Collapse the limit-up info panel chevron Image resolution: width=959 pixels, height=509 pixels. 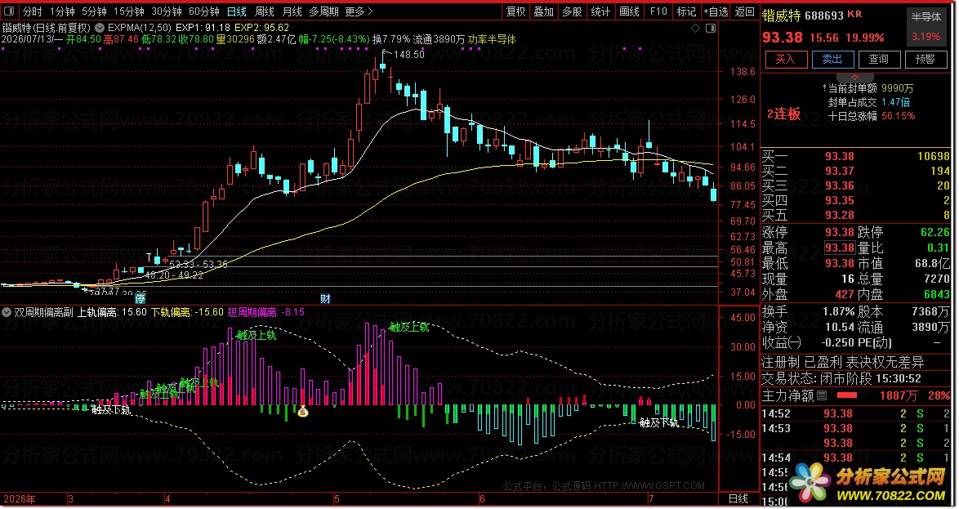point(855,77)
